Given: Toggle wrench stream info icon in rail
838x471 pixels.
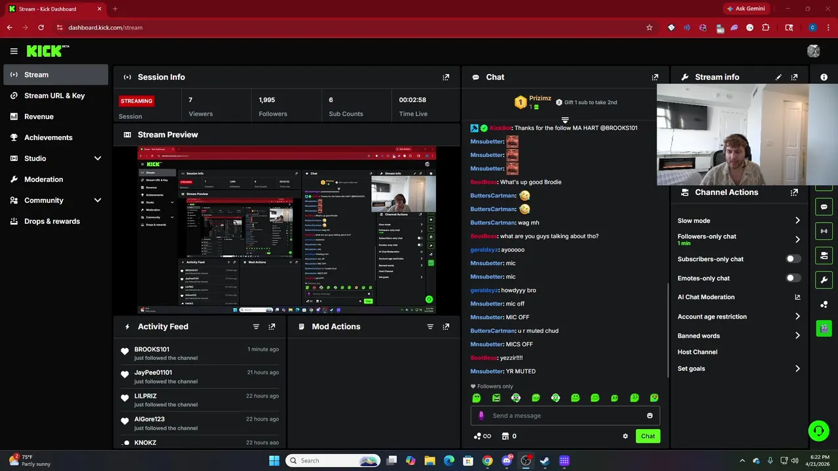Looking at the screenshot, I should click(x=824, y=280).
